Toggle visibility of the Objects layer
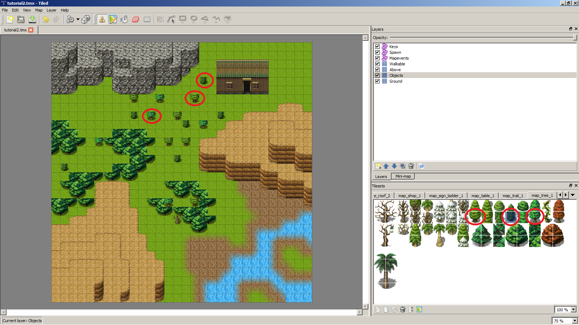 click(377, 75)
